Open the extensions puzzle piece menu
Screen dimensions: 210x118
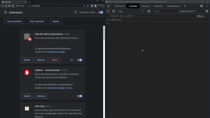tap(95, 6)
